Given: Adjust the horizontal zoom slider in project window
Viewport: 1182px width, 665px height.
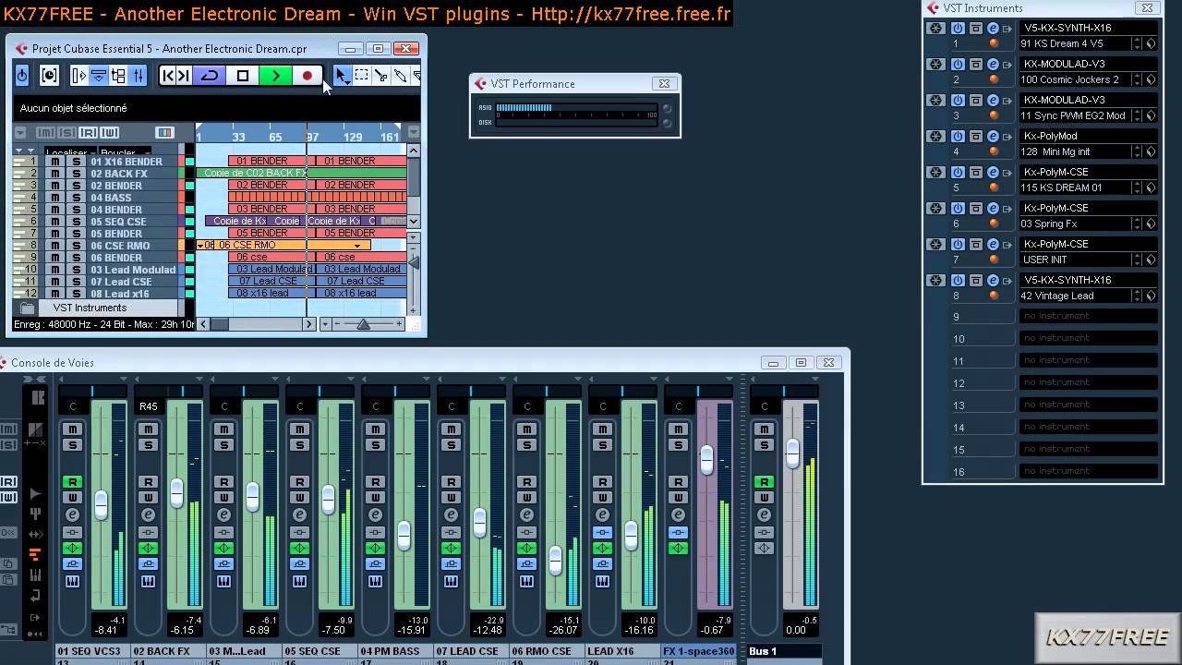Looking at the screenshot, I should tap(363, 324).
